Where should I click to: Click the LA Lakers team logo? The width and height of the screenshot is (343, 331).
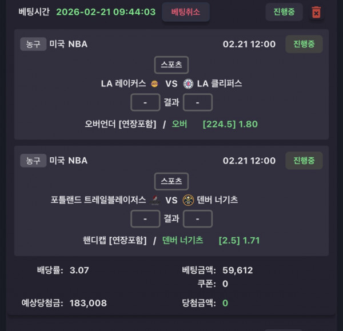click(154, 83)
